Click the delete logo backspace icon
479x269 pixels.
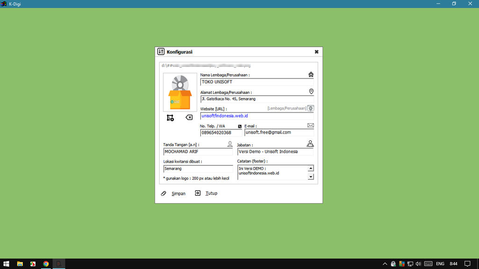click(189, 118)
